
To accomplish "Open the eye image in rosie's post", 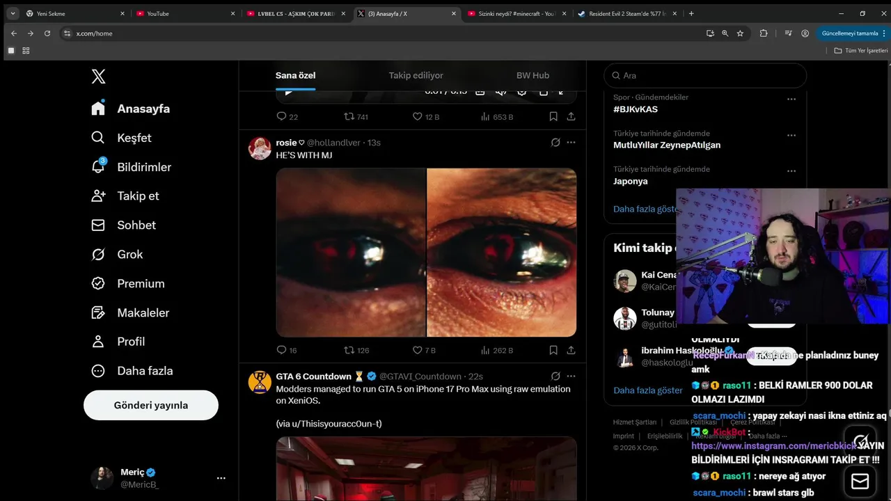I will click(x=426, y=253).
